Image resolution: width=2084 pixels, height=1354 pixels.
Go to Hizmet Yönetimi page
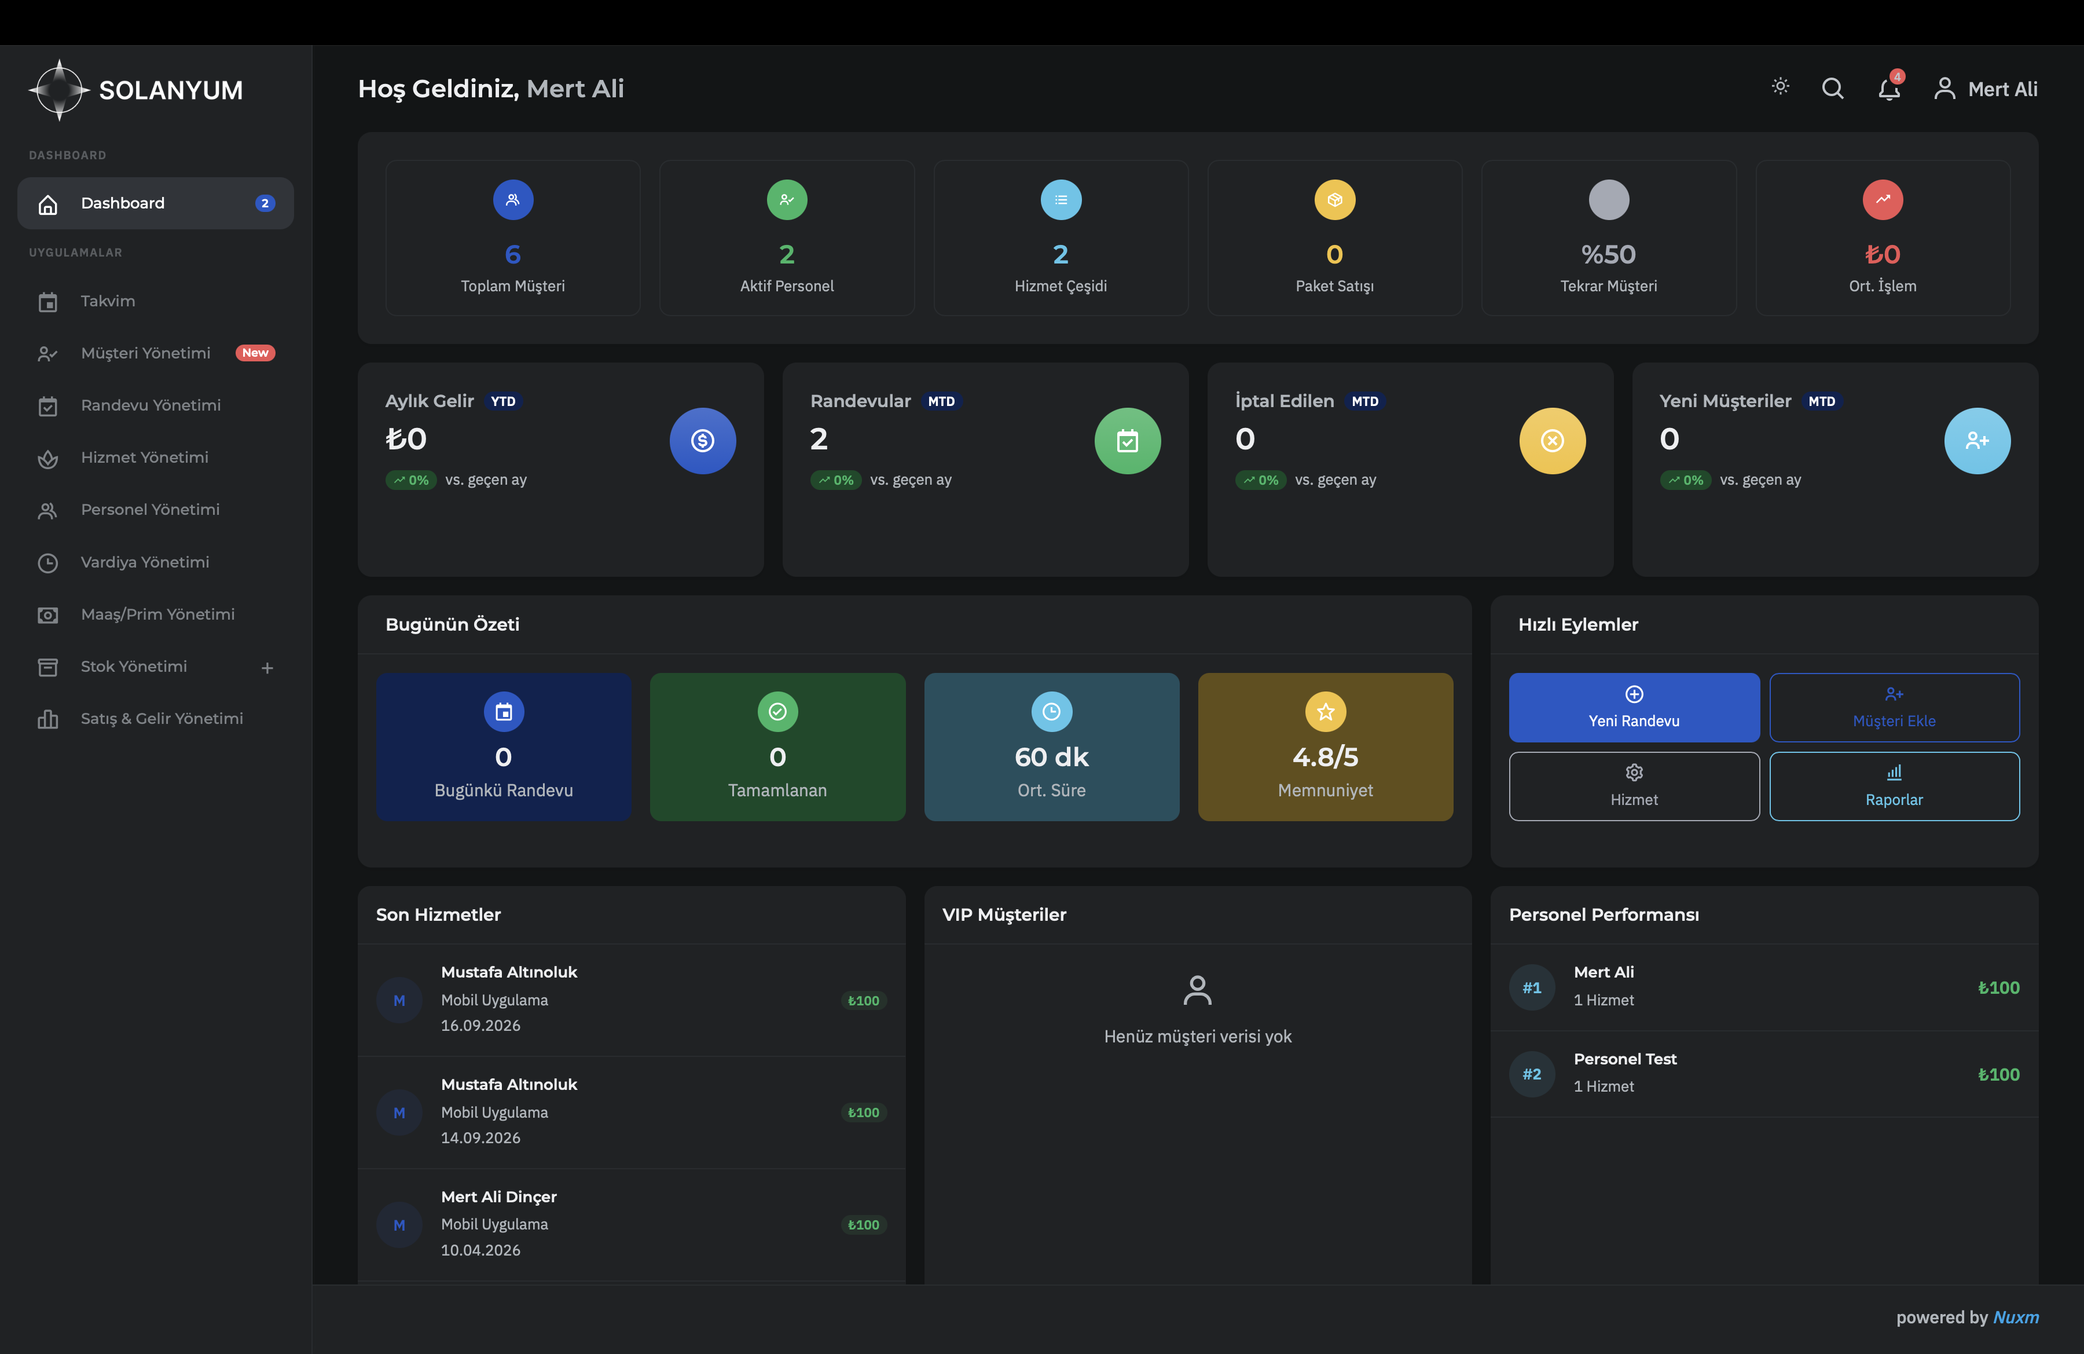[156, 457]
